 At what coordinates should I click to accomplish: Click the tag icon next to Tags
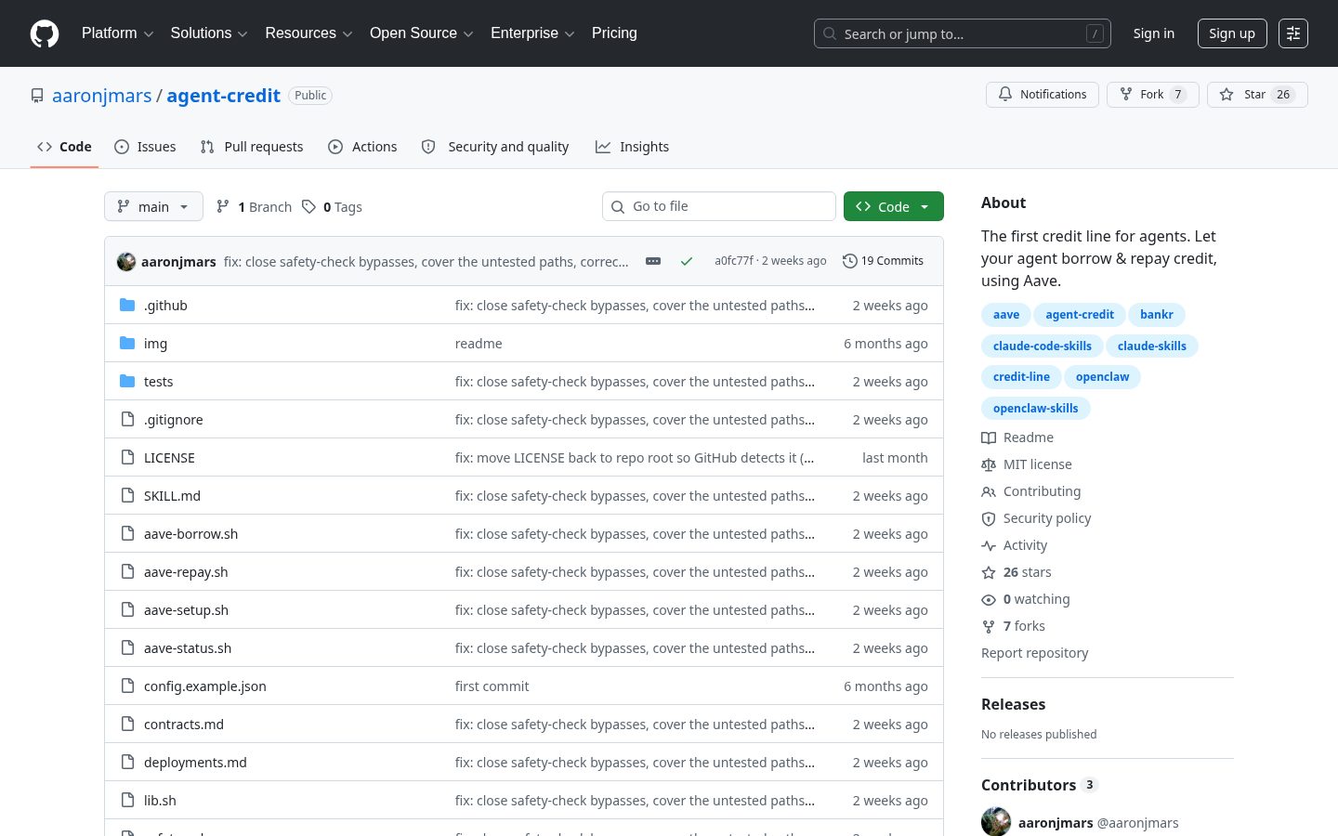(x=308, y=207)
